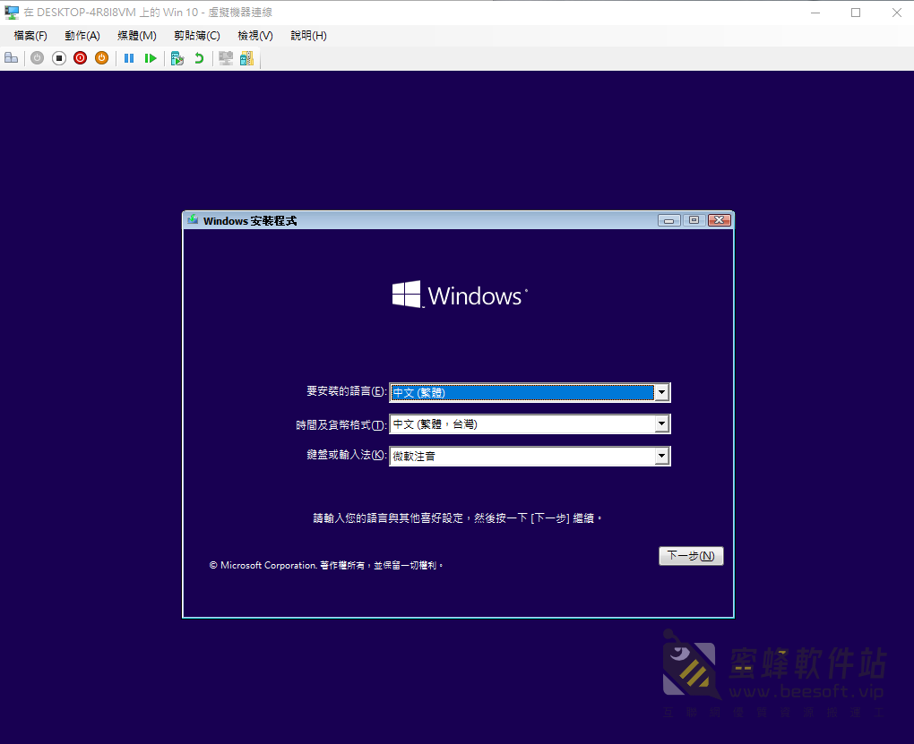Viewport: 914px width, 744px height.
Task: Close the Windows 安裝程式 dialog
Action: coord(720,220)
